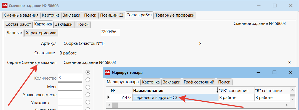
Task: Select radio button beside Упаковок field
Action: (x=88, y=102)
